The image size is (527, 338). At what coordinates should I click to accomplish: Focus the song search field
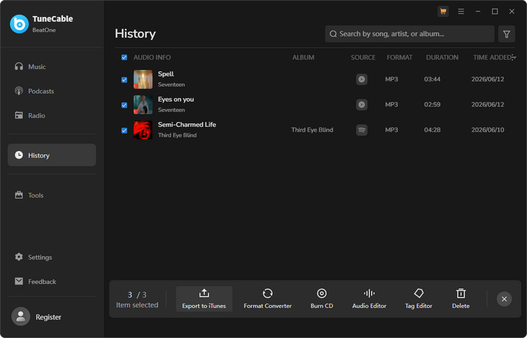click(409, 34)
